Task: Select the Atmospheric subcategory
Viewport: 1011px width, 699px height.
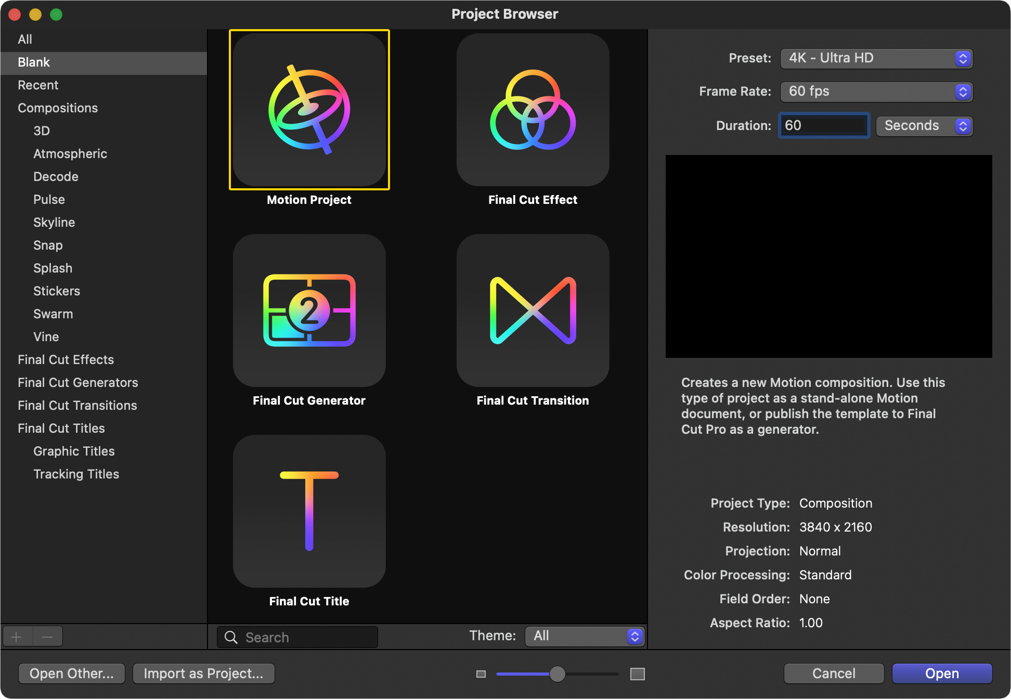Action: tap(103, 154)
